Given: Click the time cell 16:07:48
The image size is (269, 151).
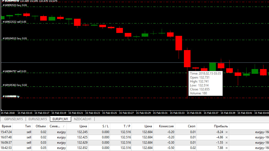Looking at the screenshot, I should [x=6, y=137].
